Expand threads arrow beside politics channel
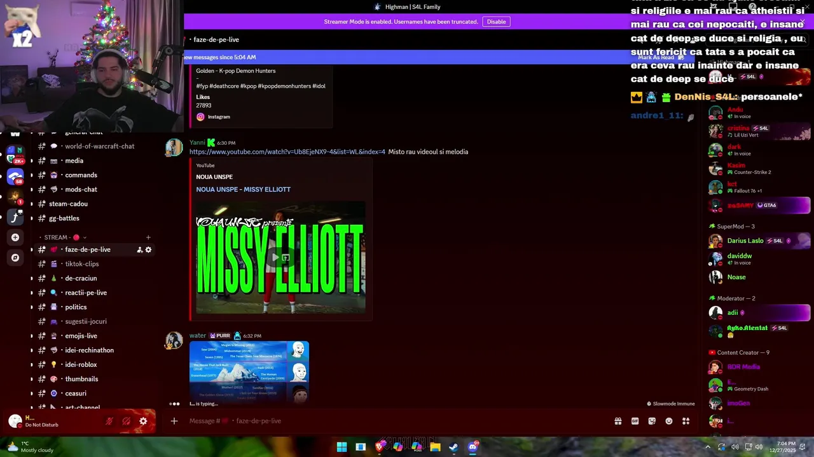This screenshot has width=814, height=457. pyautogui.click(x=32, y=307)
